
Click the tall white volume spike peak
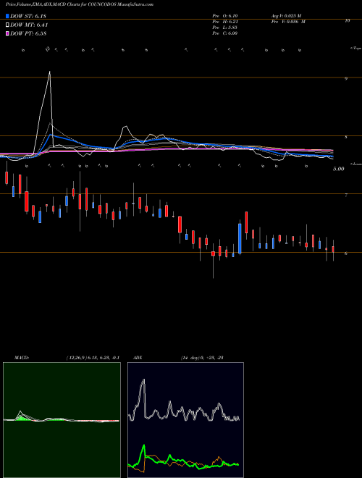click(50, 72)
